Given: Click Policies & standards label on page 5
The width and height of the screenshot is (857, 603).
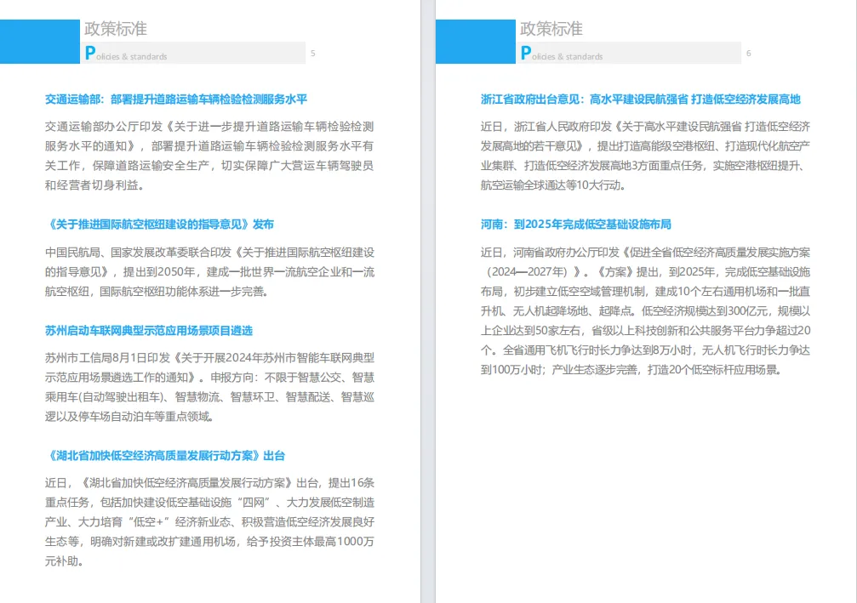Looking at the screenshot, I should (126, 54).
